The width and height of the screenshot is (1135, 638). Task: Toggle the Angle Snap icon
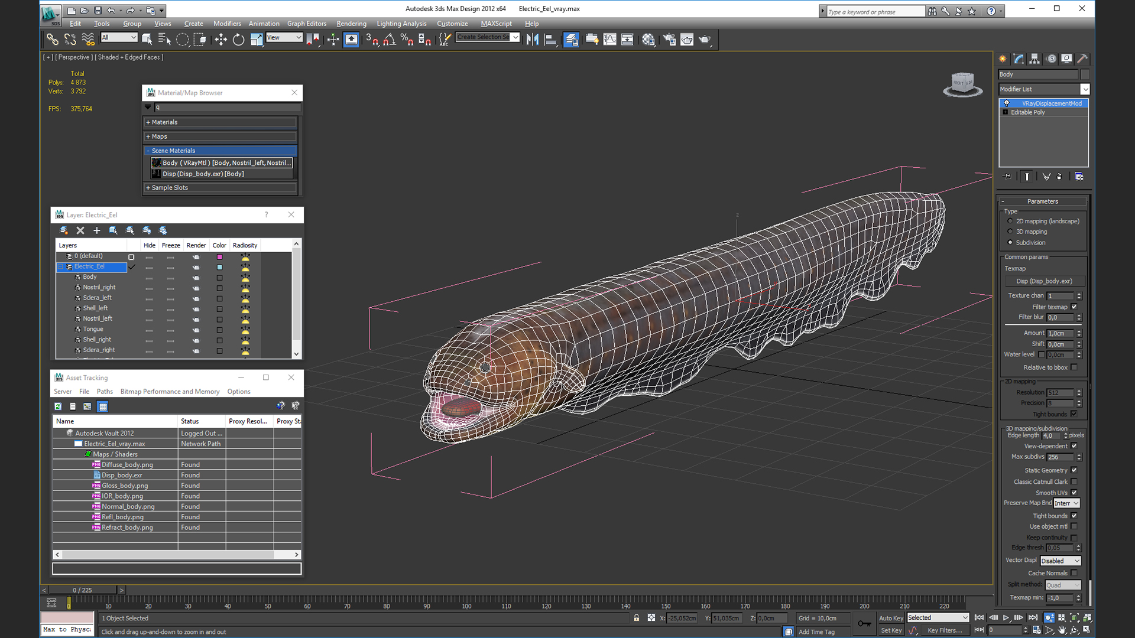(x=389, y=40)
